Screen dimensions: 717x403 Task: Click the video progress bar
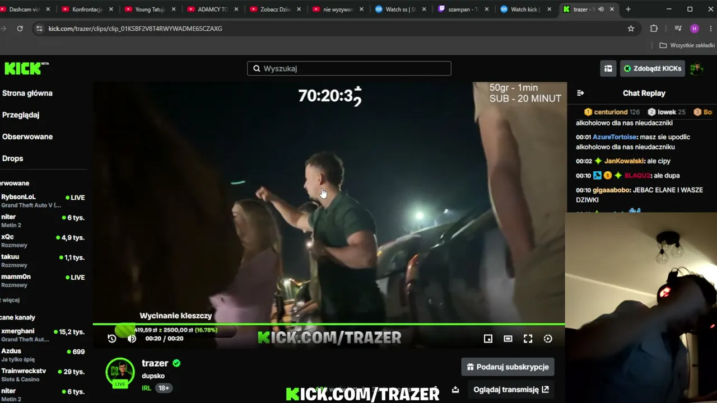tap(329, 324)
